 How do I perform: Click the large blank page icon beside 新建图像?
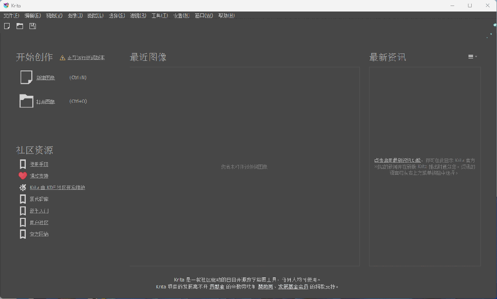click(26, 77)
